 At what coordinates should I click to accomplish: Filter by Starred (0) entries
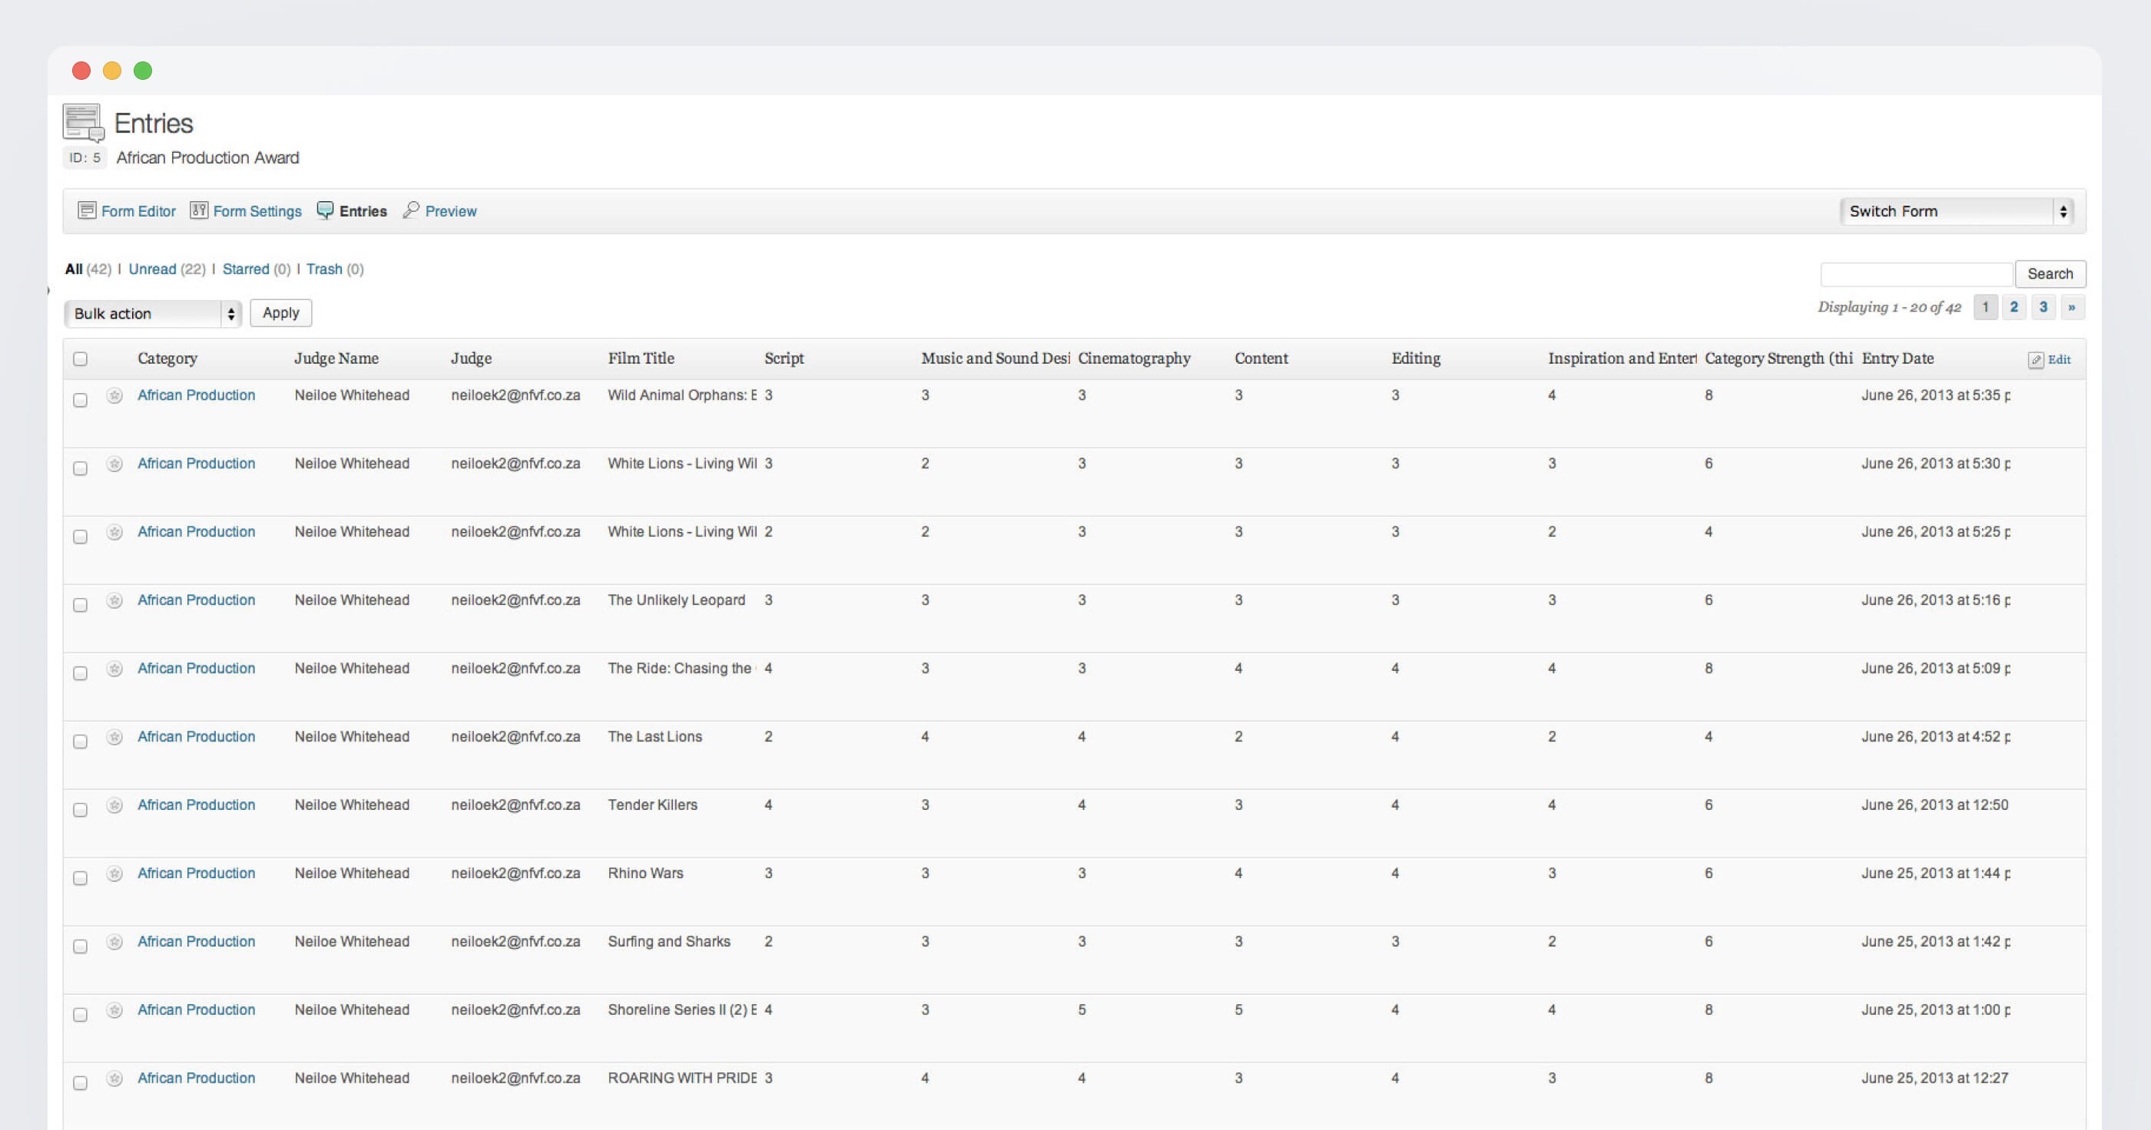point(257,269)
